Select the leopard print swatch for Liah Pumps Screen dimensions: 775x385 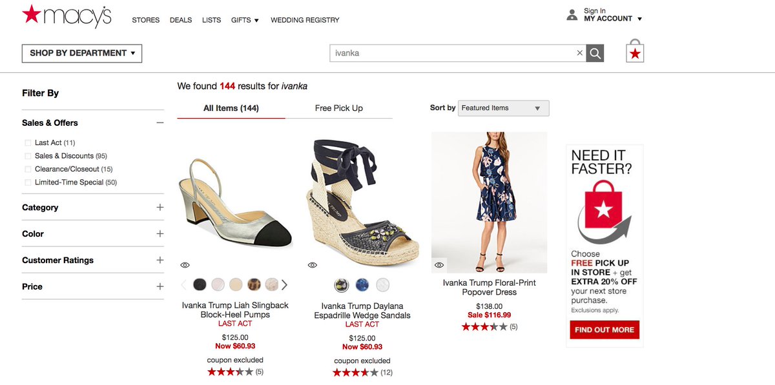click(254, 284)
